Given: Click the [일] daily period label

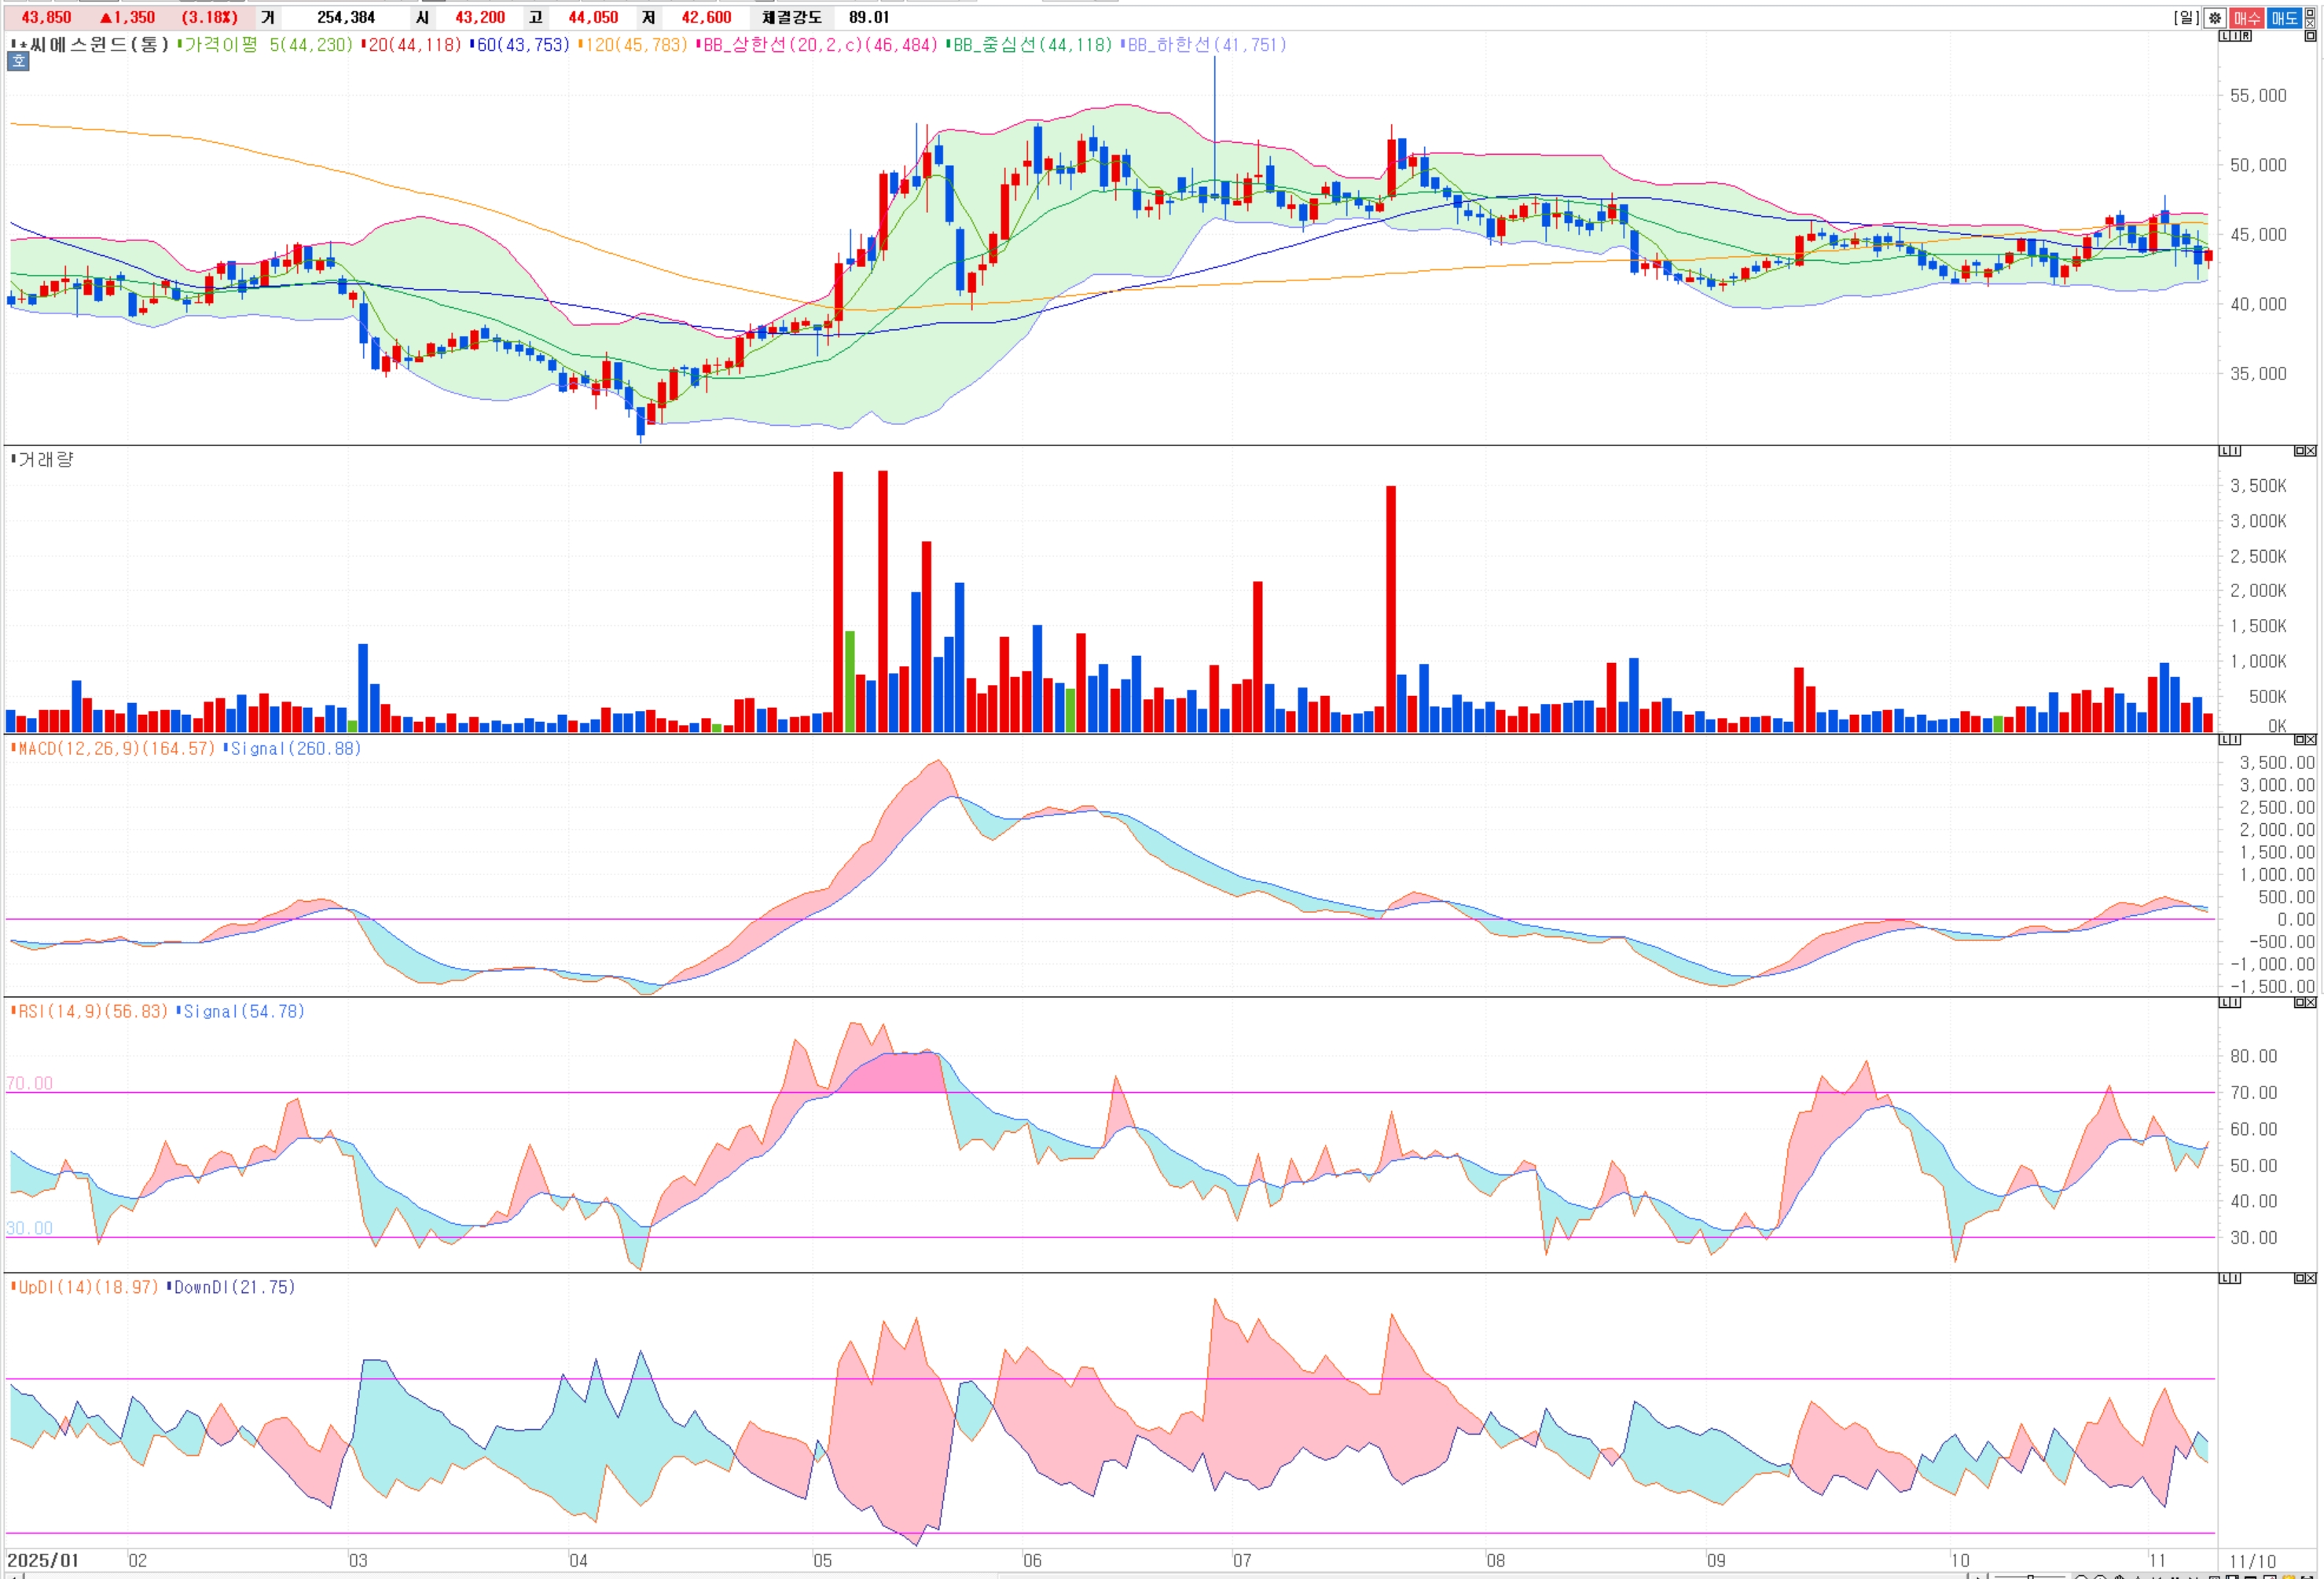Looking at the screenshot, I should click(x=2187, y=18).
